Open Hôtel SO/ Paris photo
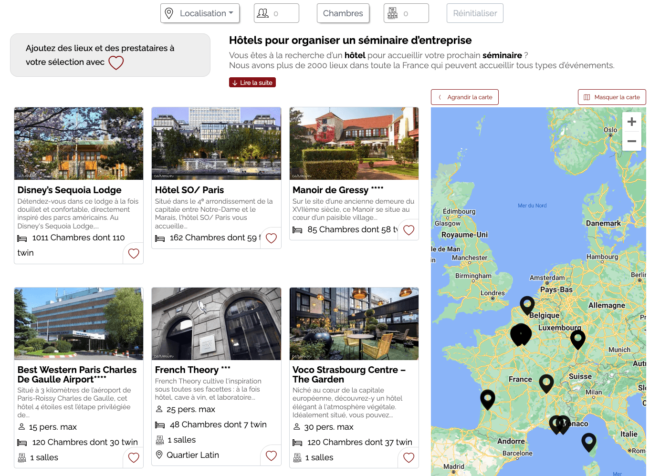This screenshot has width=660, height=476. 216,144
